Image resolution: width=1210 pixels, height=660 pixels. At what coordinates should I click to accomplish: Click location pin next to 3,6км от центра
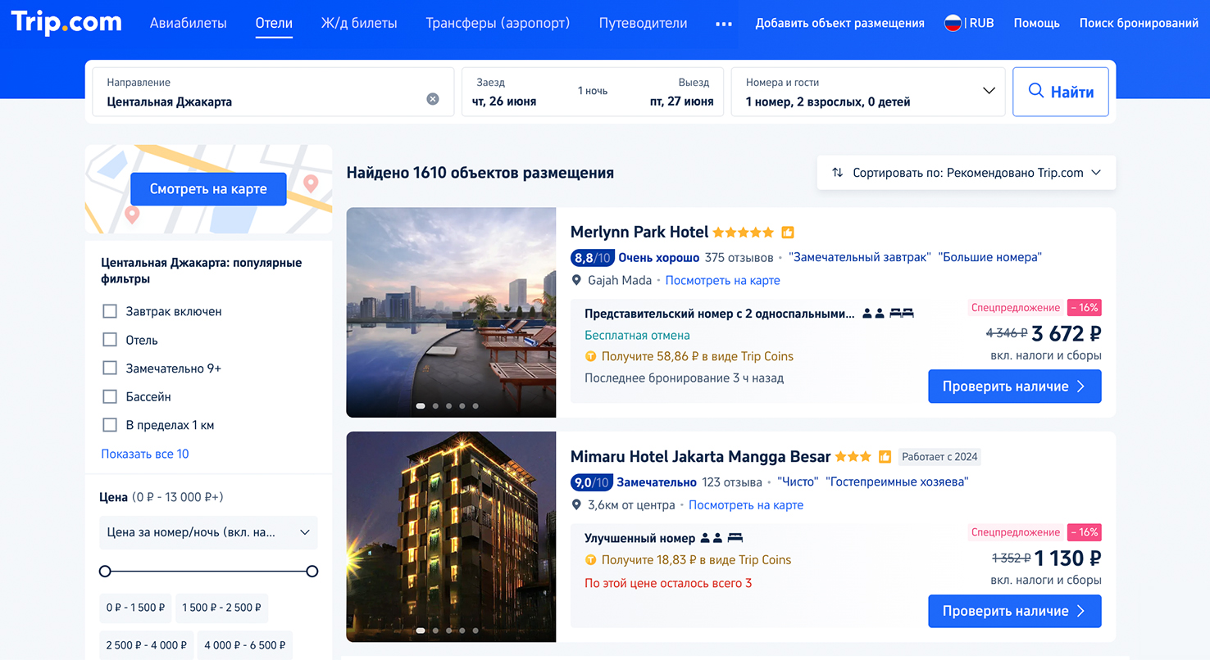click(576, 505)
